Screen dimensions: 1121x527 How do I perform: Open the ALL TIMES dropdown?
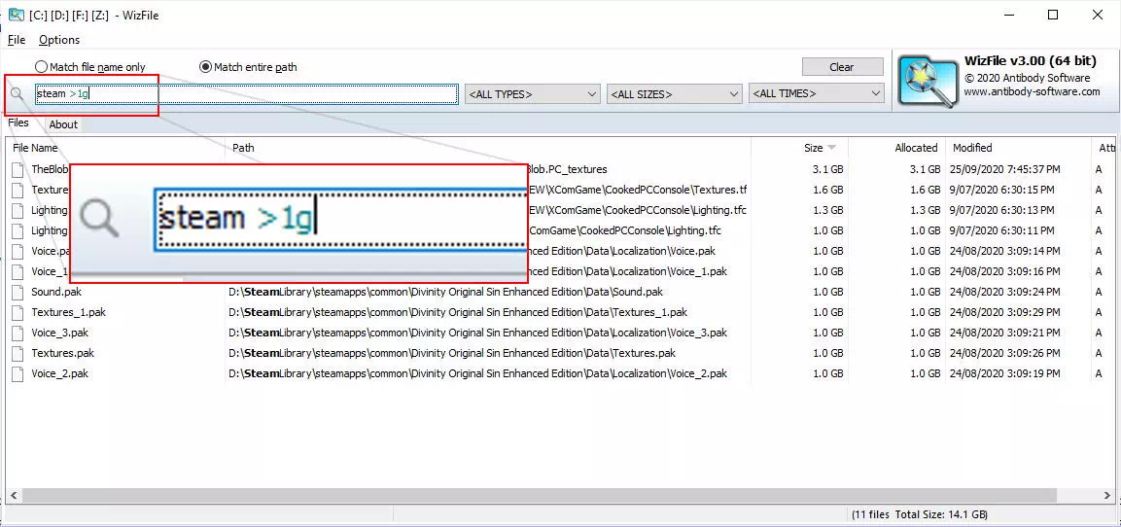point(817,93)
